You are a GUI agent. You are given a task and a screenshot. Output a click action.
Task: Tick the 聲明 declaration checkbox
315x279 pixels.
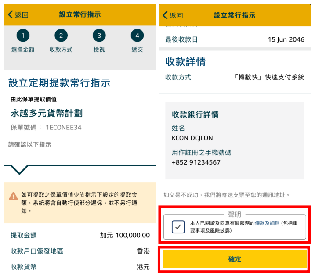click(x=178, y=227)
